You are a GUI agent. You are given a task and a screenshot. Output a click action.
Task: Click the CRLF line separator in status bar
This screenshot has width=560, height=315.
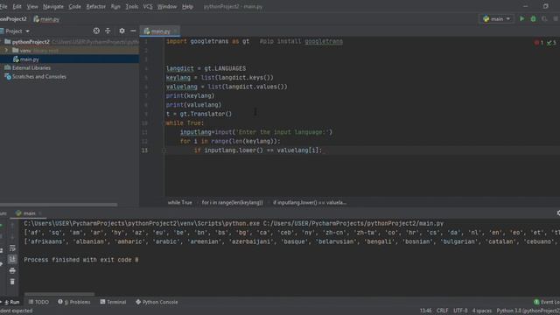pos(442,311)
